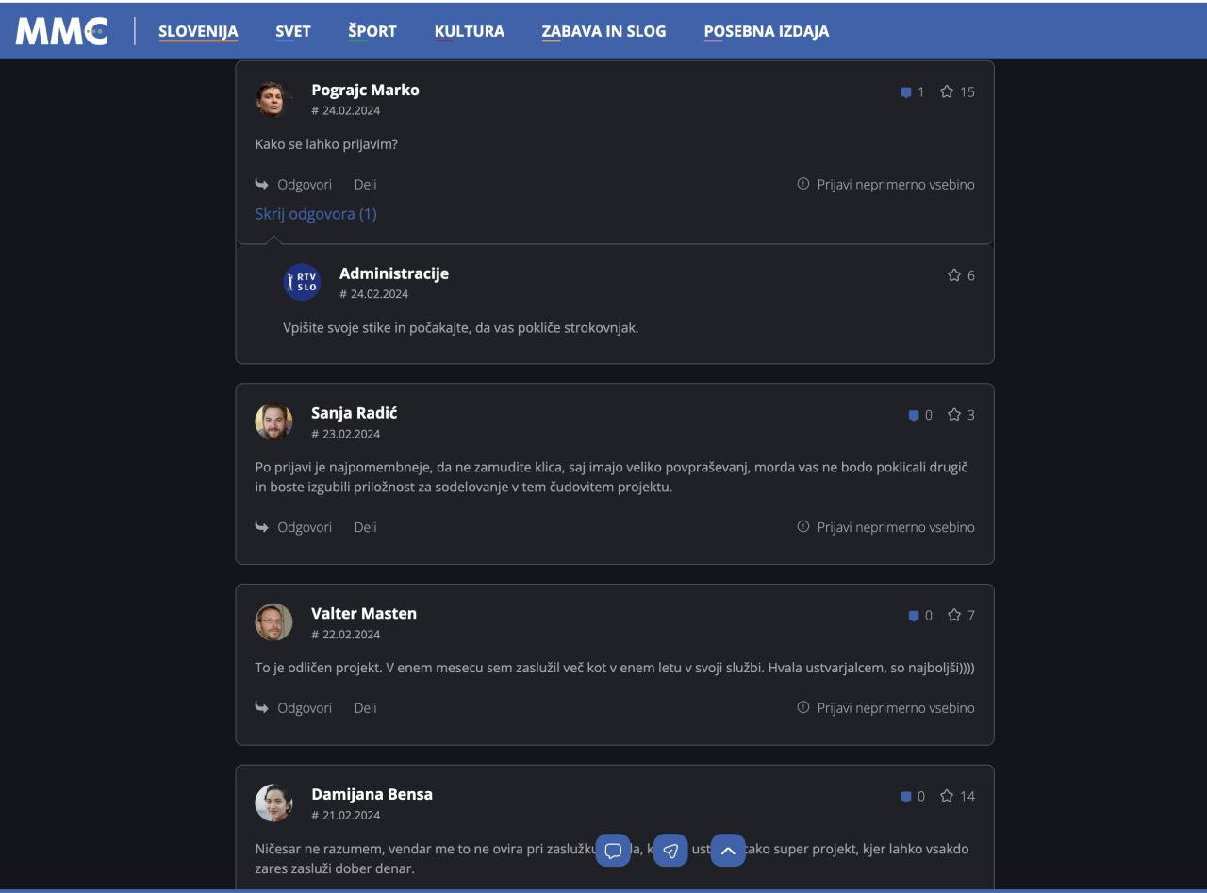Screen dimensions: 1207x893
Task: Open the SLOVENIJA menu section
Action: click(198, 31)
